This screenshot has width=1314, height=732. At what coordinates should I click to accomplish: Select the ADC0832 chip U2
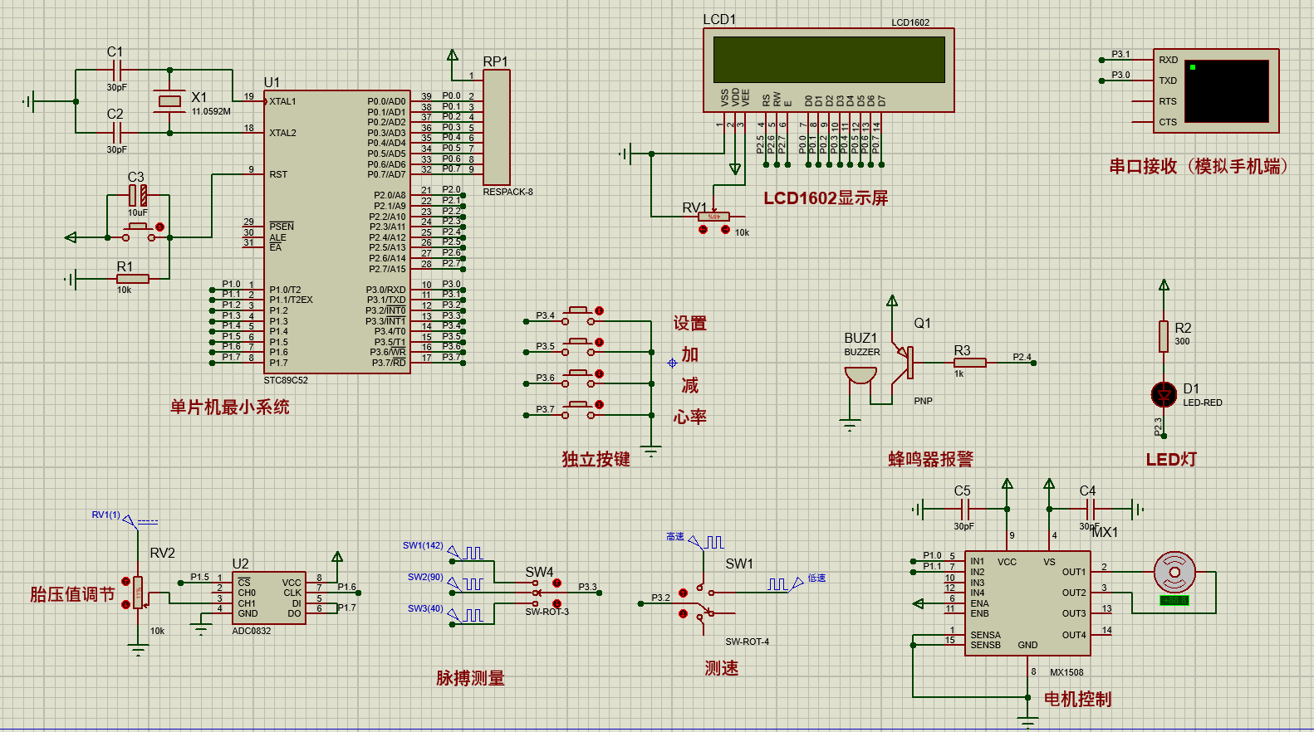click(269, 598)
